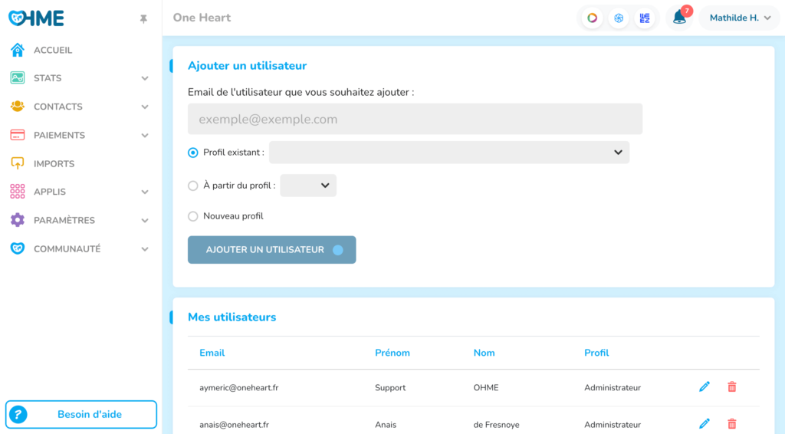Click the 'Ajouter un utilisateur' button
Screen dimensions: 785x434
click(x=271, y=250)
